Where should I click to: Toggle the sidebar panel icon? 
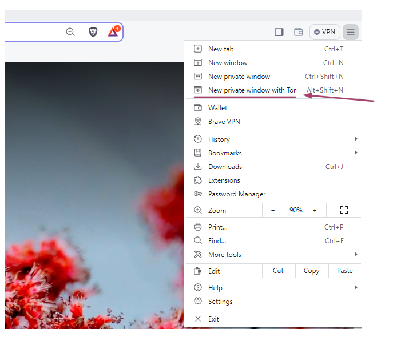279,32
